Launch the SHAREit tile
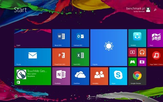Screen dimensions: 163x102 tap(137, 38)
